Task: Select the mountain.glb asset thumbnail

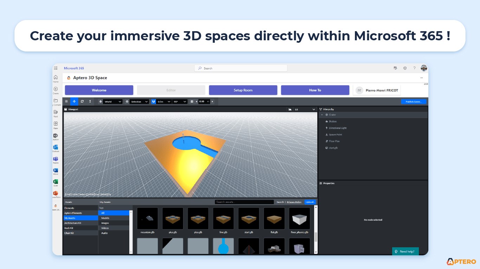Action: (x=147, y=218)
